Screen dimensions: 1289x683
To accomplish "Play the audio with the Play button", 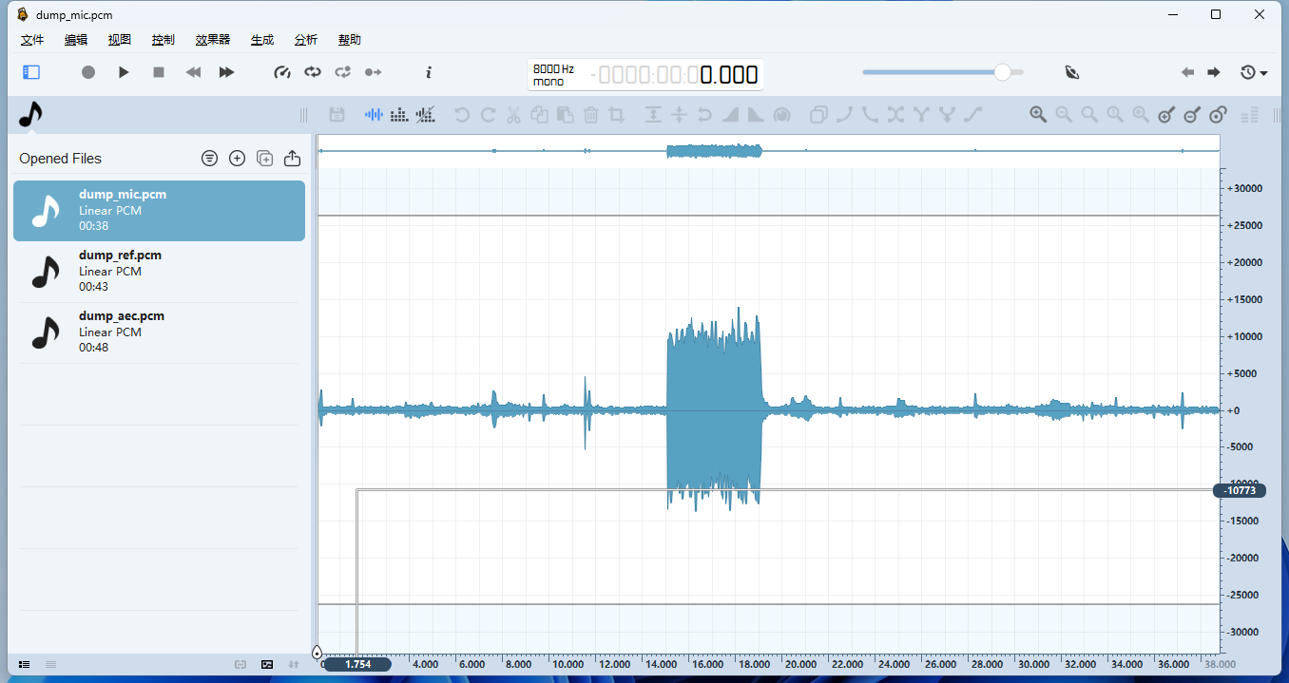I will pos(124,72).
